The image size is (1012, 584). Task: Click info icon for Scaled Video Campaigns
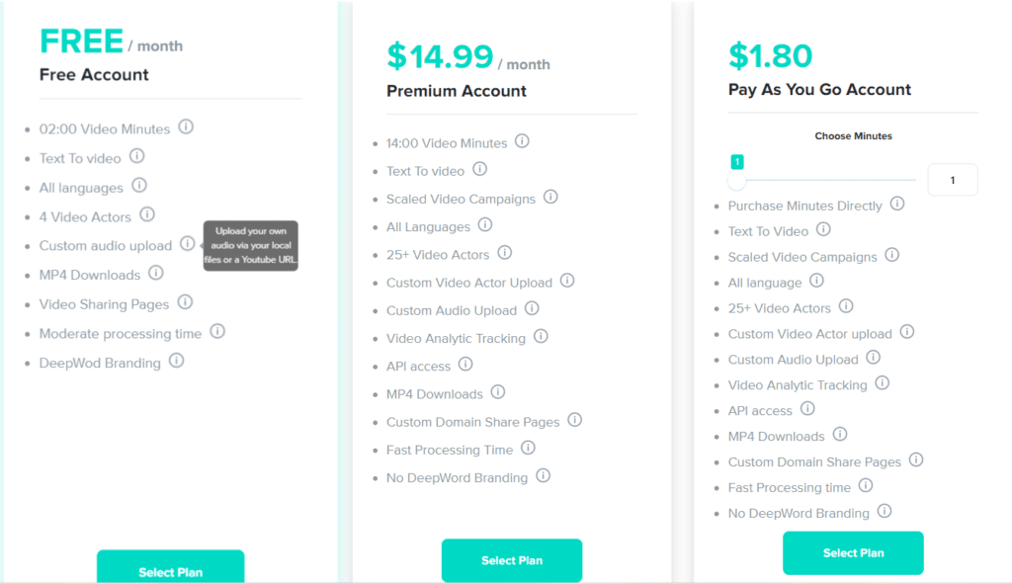tap(552, 198)
